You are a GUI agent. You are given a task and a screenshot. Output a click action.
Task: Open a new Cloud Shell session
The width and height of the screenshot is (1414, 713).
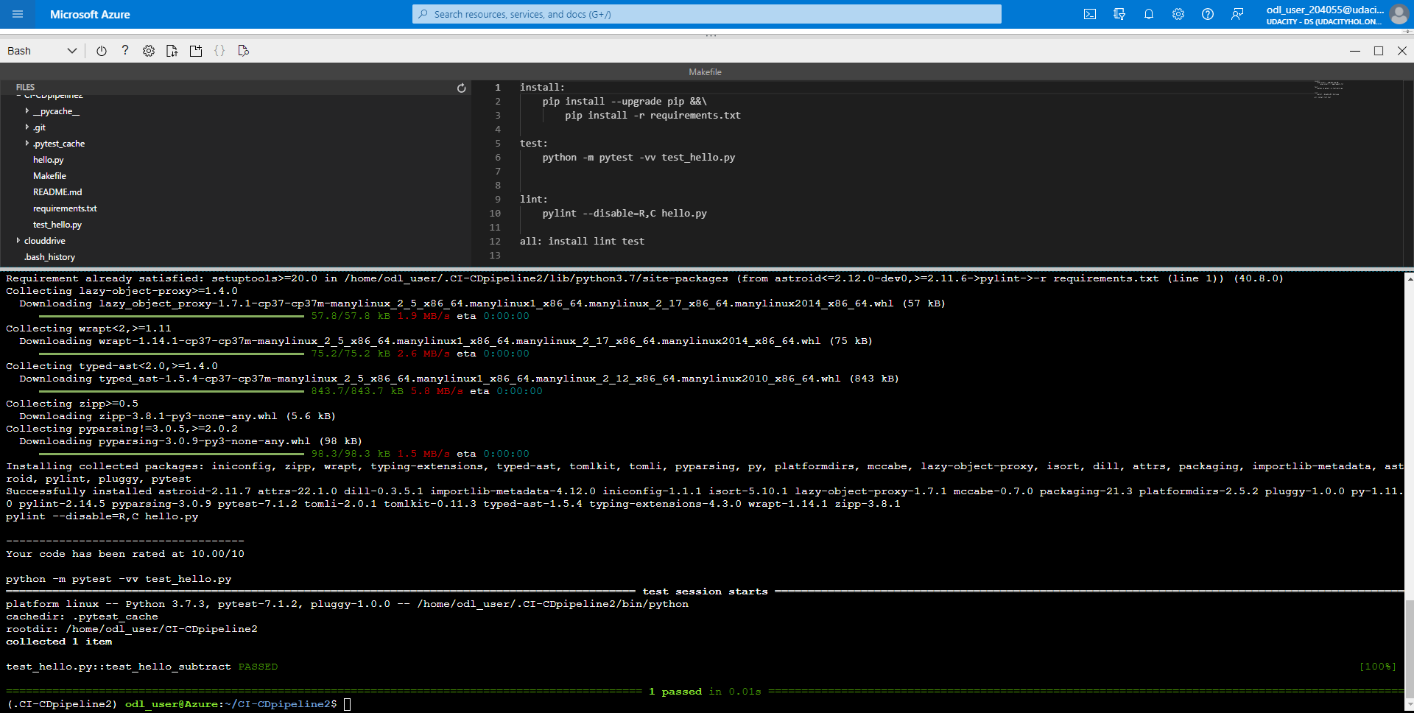click(x=195, y=50)
